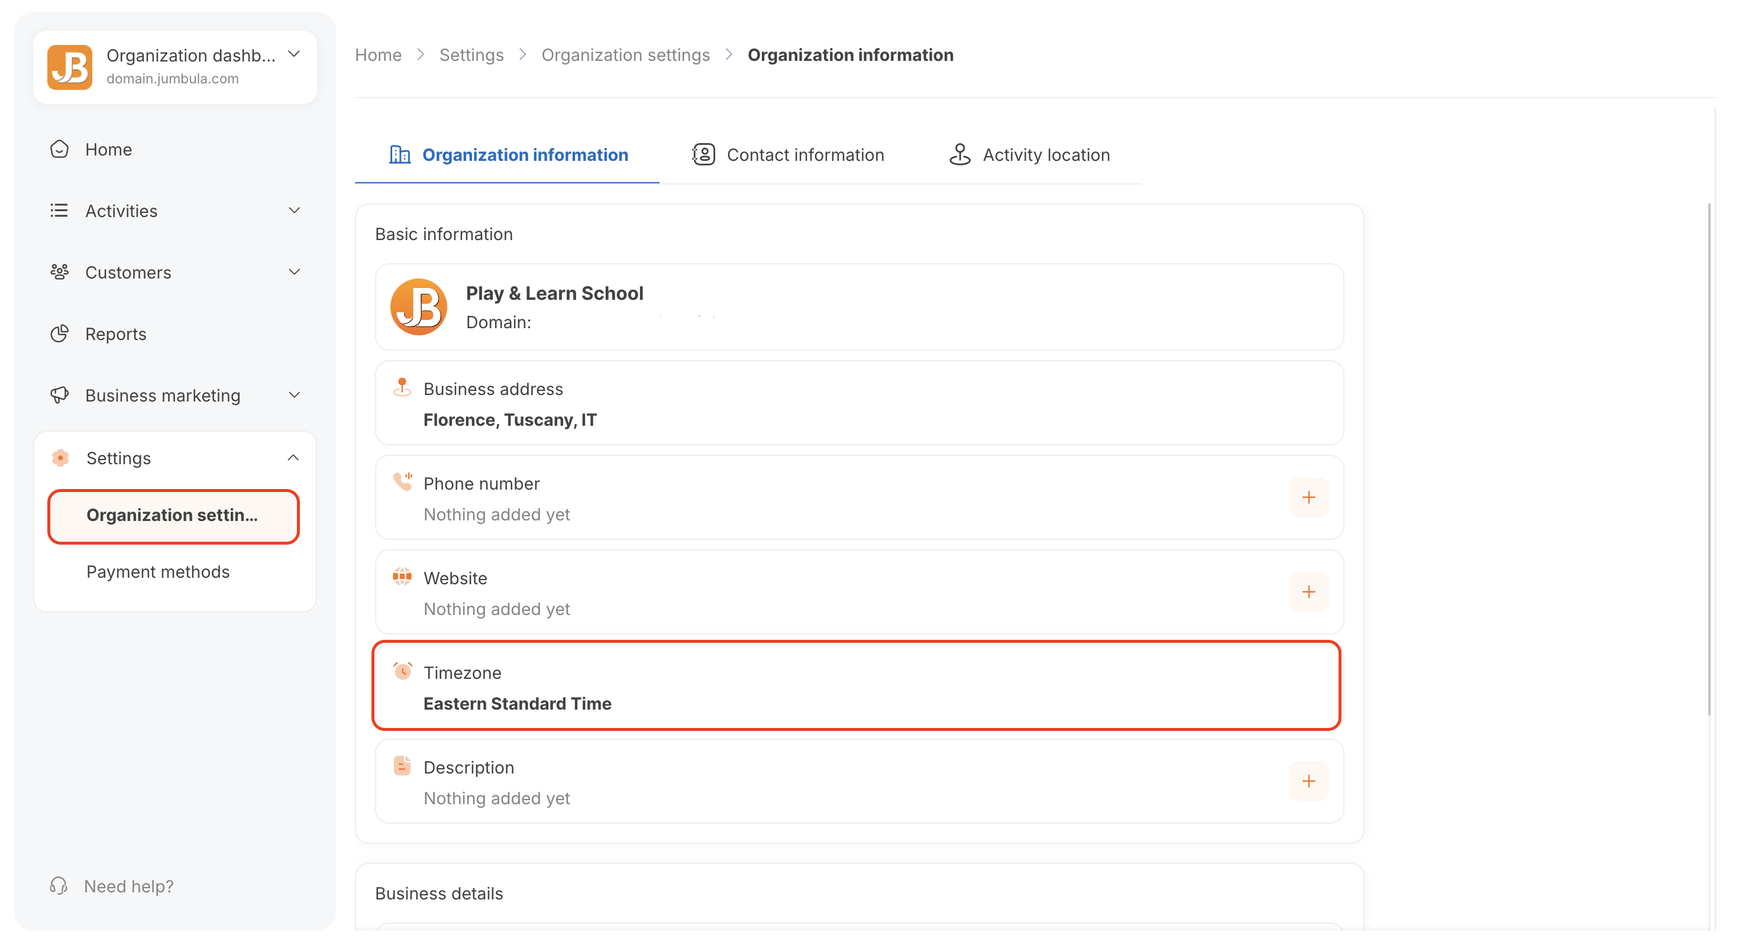Click the Play & Learn School logo
This screenshot has height=945, width=1739.
pyautogui.click(x=419, y=307)
